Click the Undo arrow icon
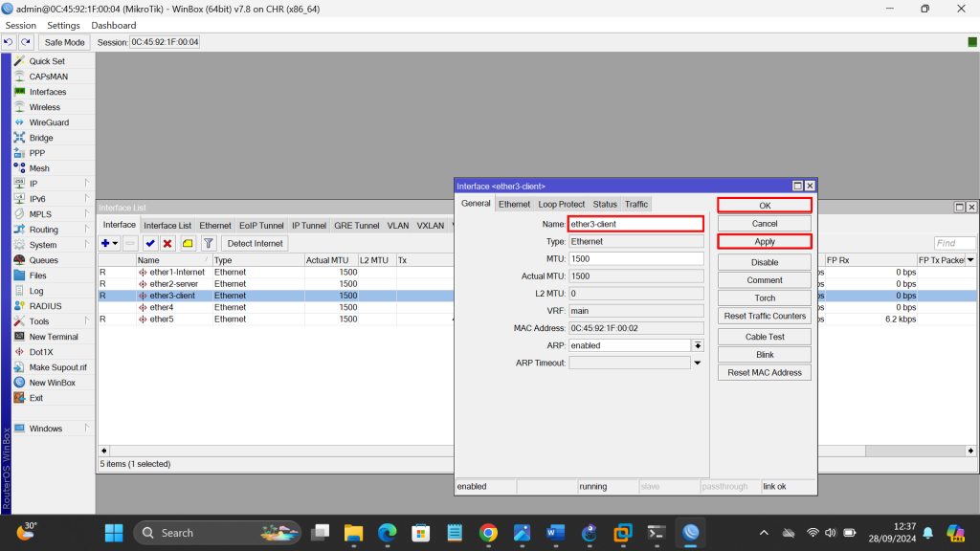The image size is (980, 551). (9, 42)
